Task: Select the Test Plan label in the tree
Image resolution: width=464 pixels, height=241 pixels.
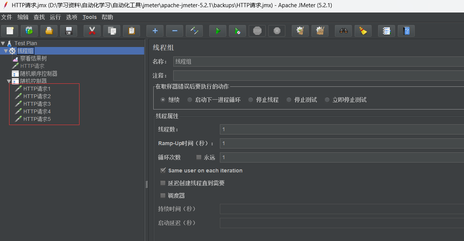Action: pos(26,43)
